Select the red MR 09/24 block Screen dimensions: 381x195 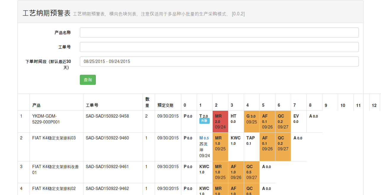click(x=220, y=121)
